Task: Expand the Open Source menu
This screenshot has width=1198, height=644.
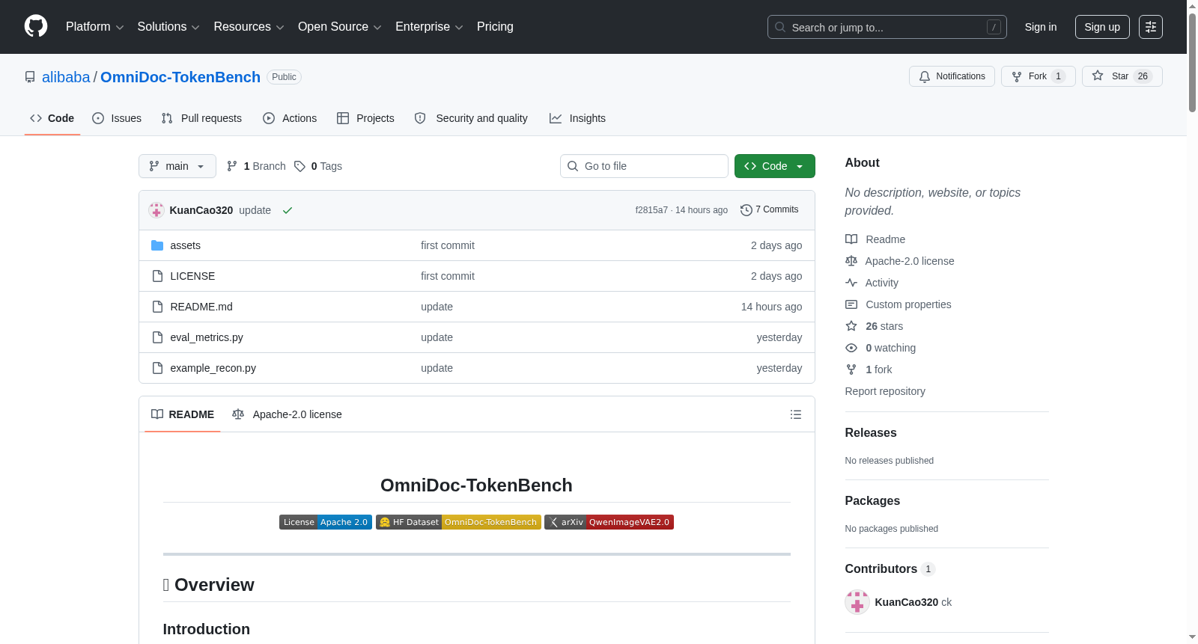Action: click(340, 27)
